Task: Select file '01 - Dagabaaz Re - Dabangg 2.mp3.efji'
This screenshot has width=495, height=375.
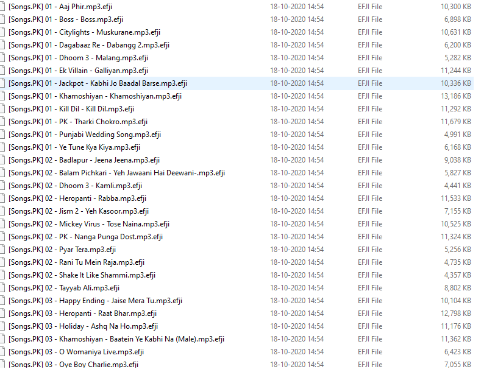Action: [89, 45]
